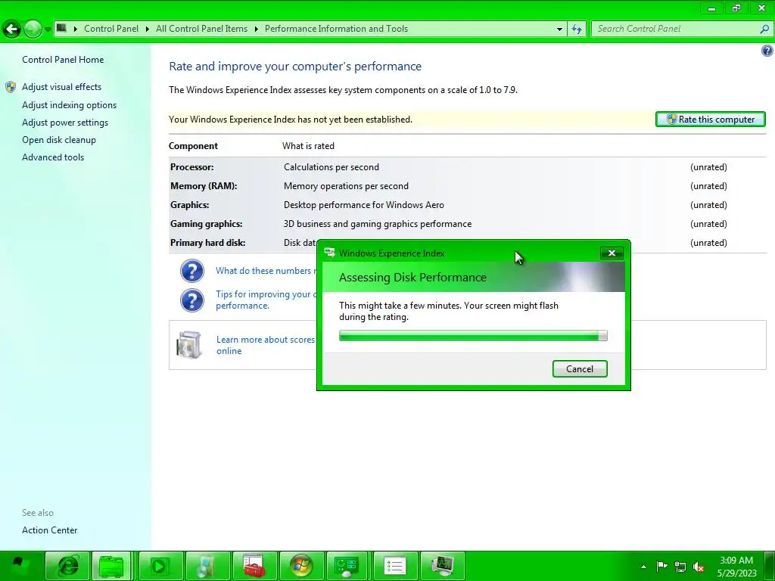Go to Control Panel Home

[x=63, y=60]
